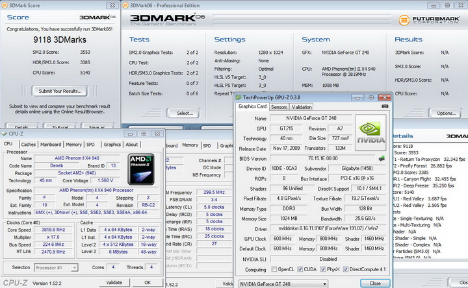Click the OK button in CPU-Z

pyautogui.click(x=148, y=282)
